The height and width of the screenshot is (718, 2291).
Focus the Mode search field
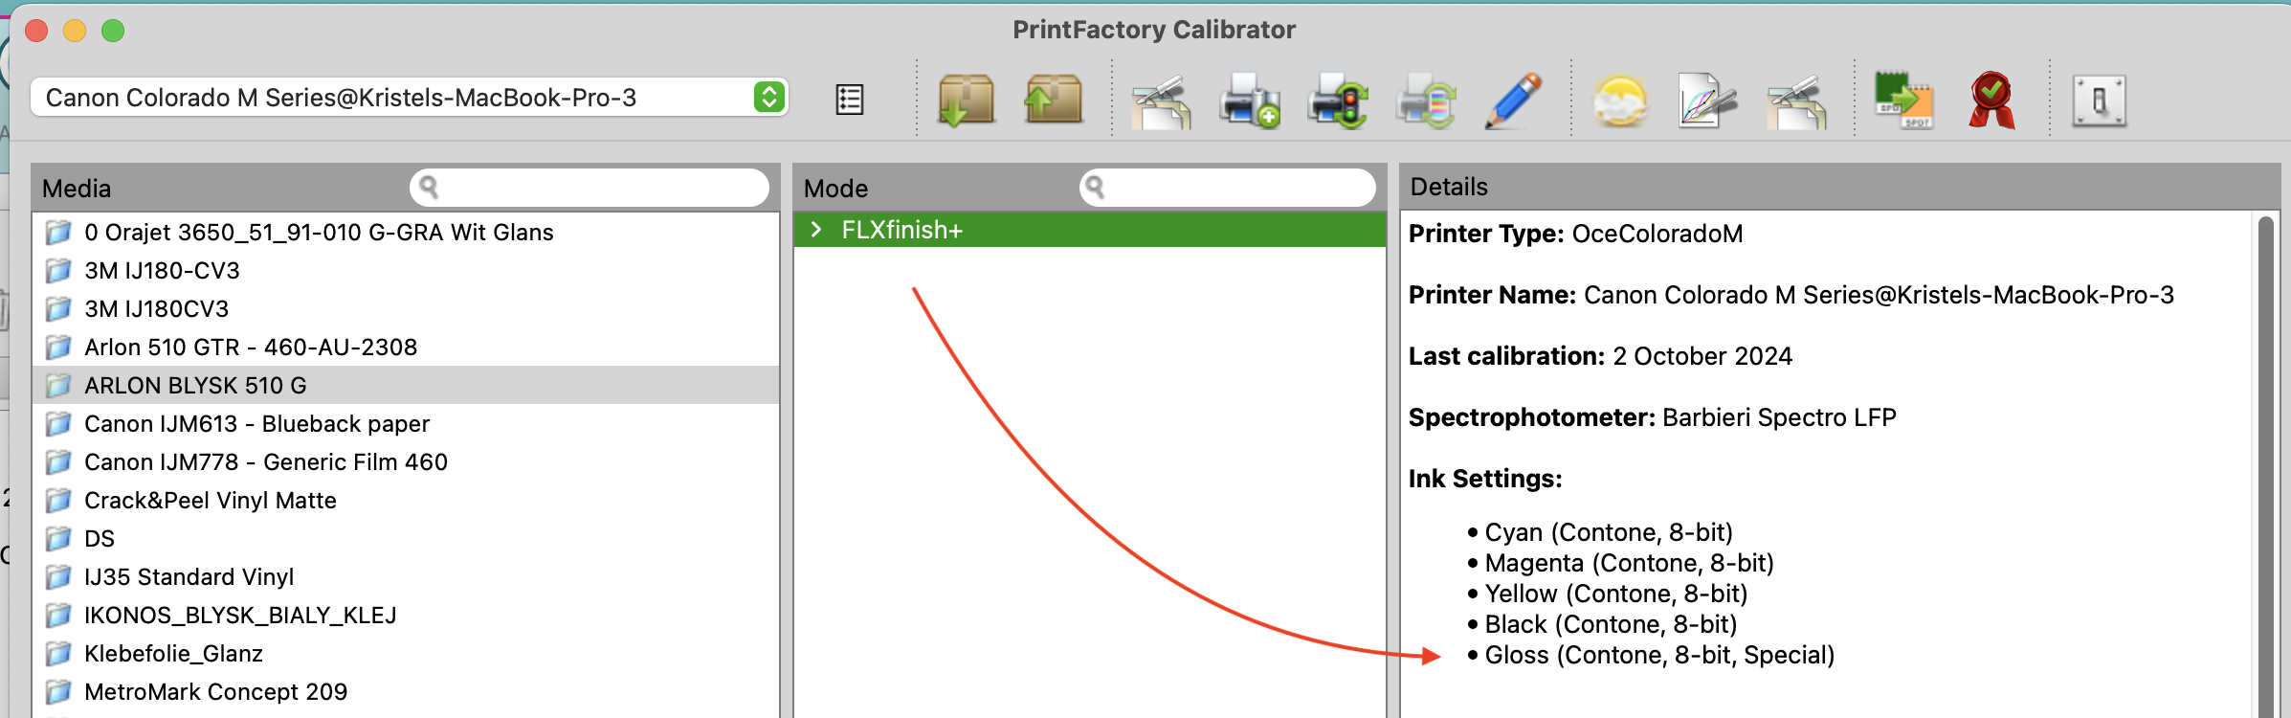pyautogui.click(x=1228, y=188)
